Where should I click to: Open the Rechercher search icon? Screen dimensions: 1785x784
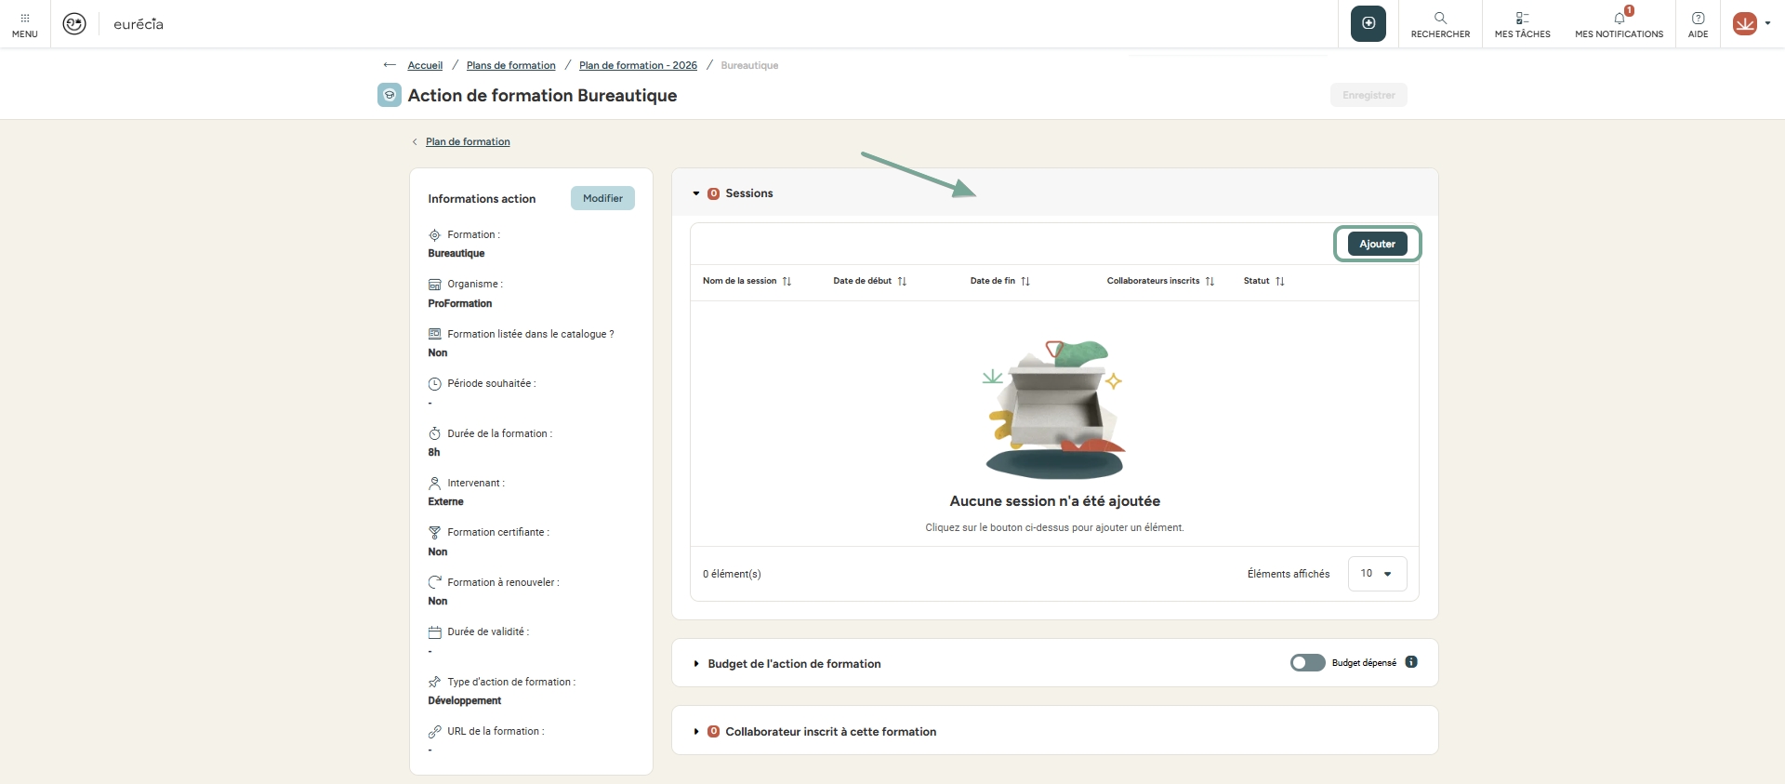tap(1440, 19)
